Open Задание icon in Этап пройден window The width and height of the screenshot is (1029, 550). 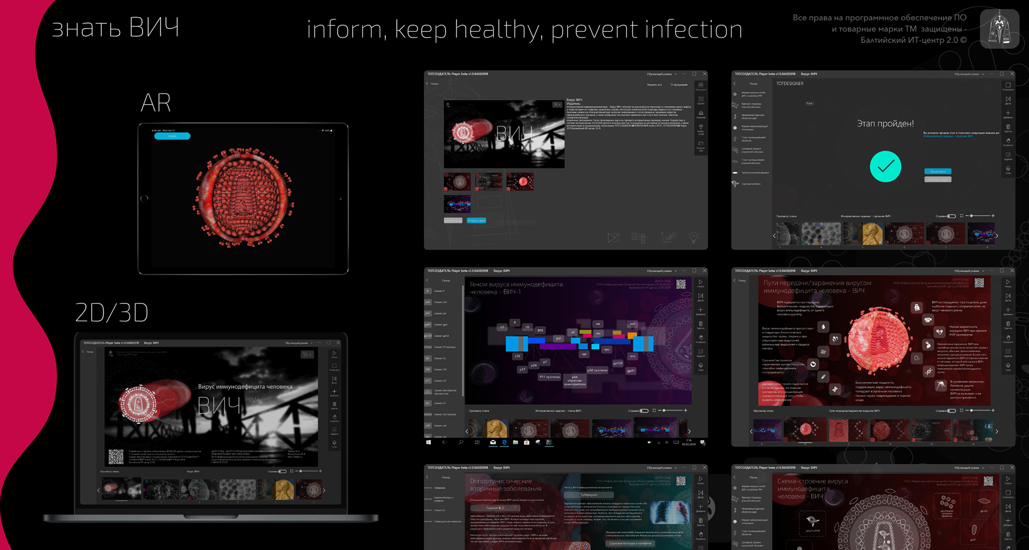point(1008,155)
